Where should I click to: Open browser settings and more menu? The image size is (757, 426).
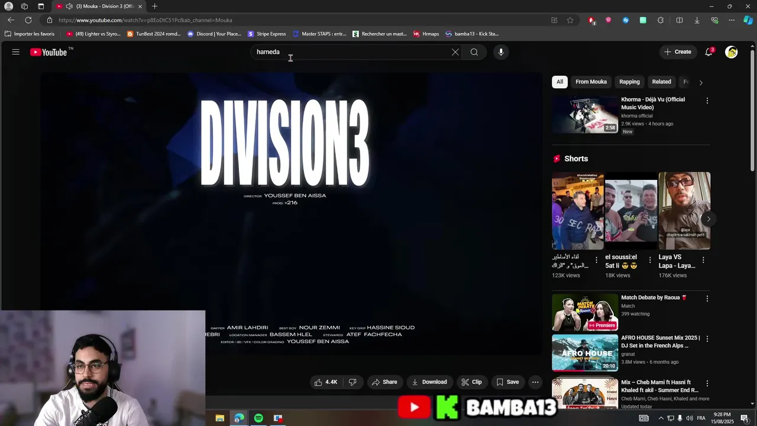point(732,20)
